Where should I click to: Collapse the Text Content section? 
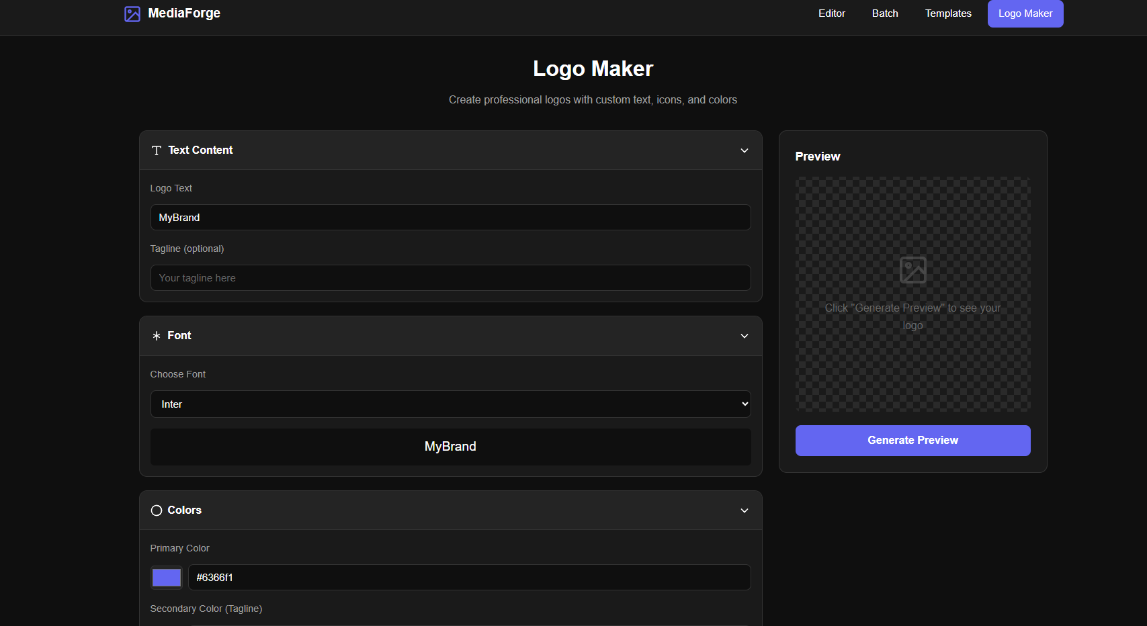pyautogui.click(x=745, y=150)
